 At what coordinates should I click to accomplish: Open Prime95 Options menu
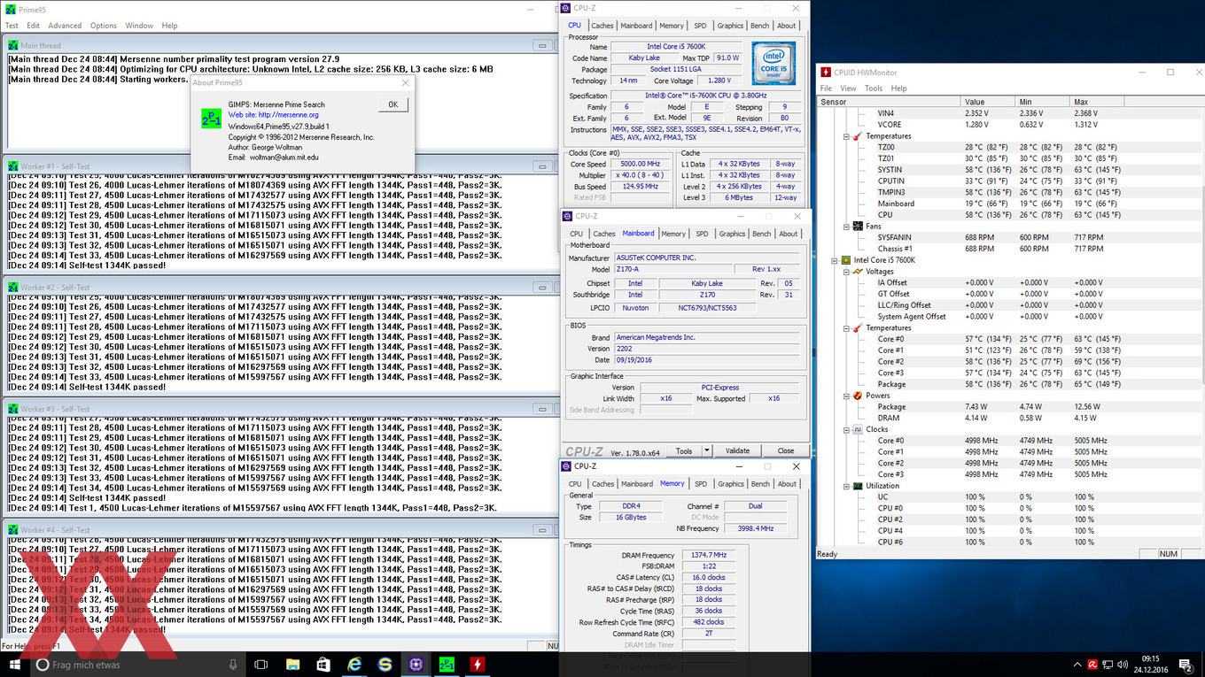[104, 26]
